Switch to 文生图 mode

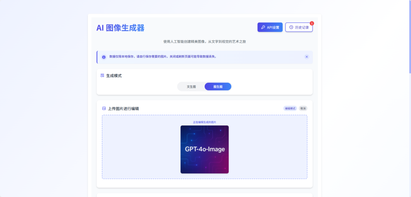[191, 87]
